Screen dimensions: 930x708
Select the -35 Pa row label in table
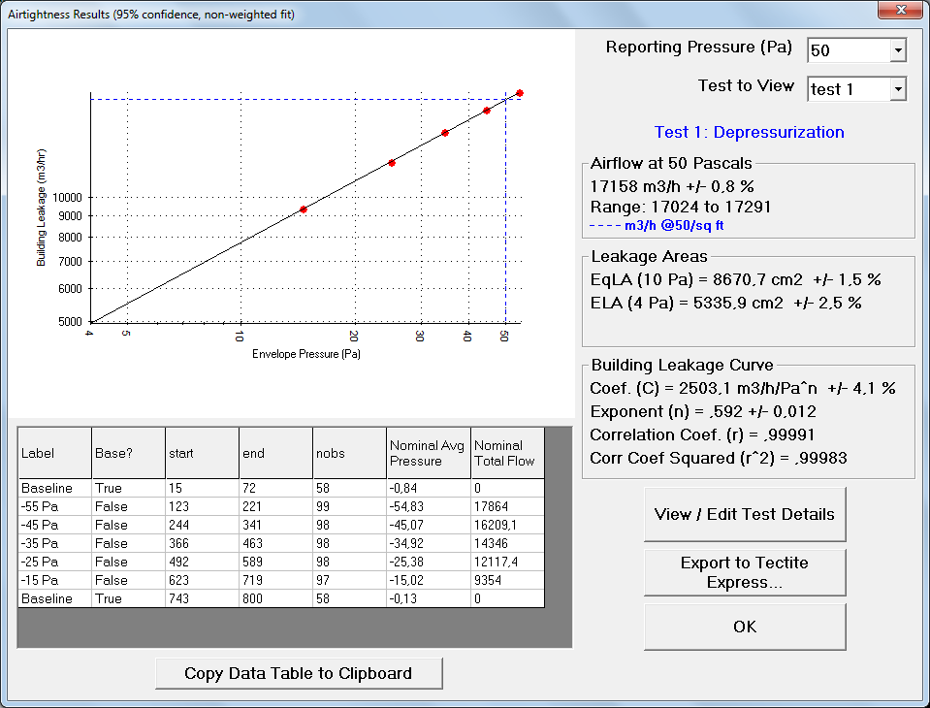[40, 544]
